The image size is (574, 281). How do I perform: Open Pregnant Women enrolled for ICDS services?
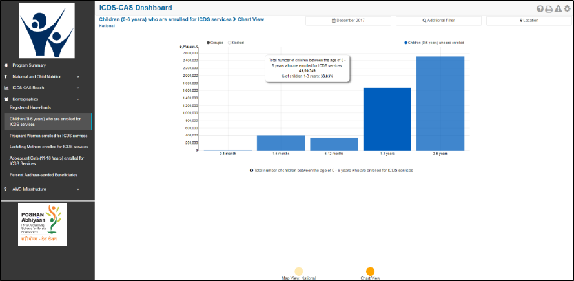(48, 136)
